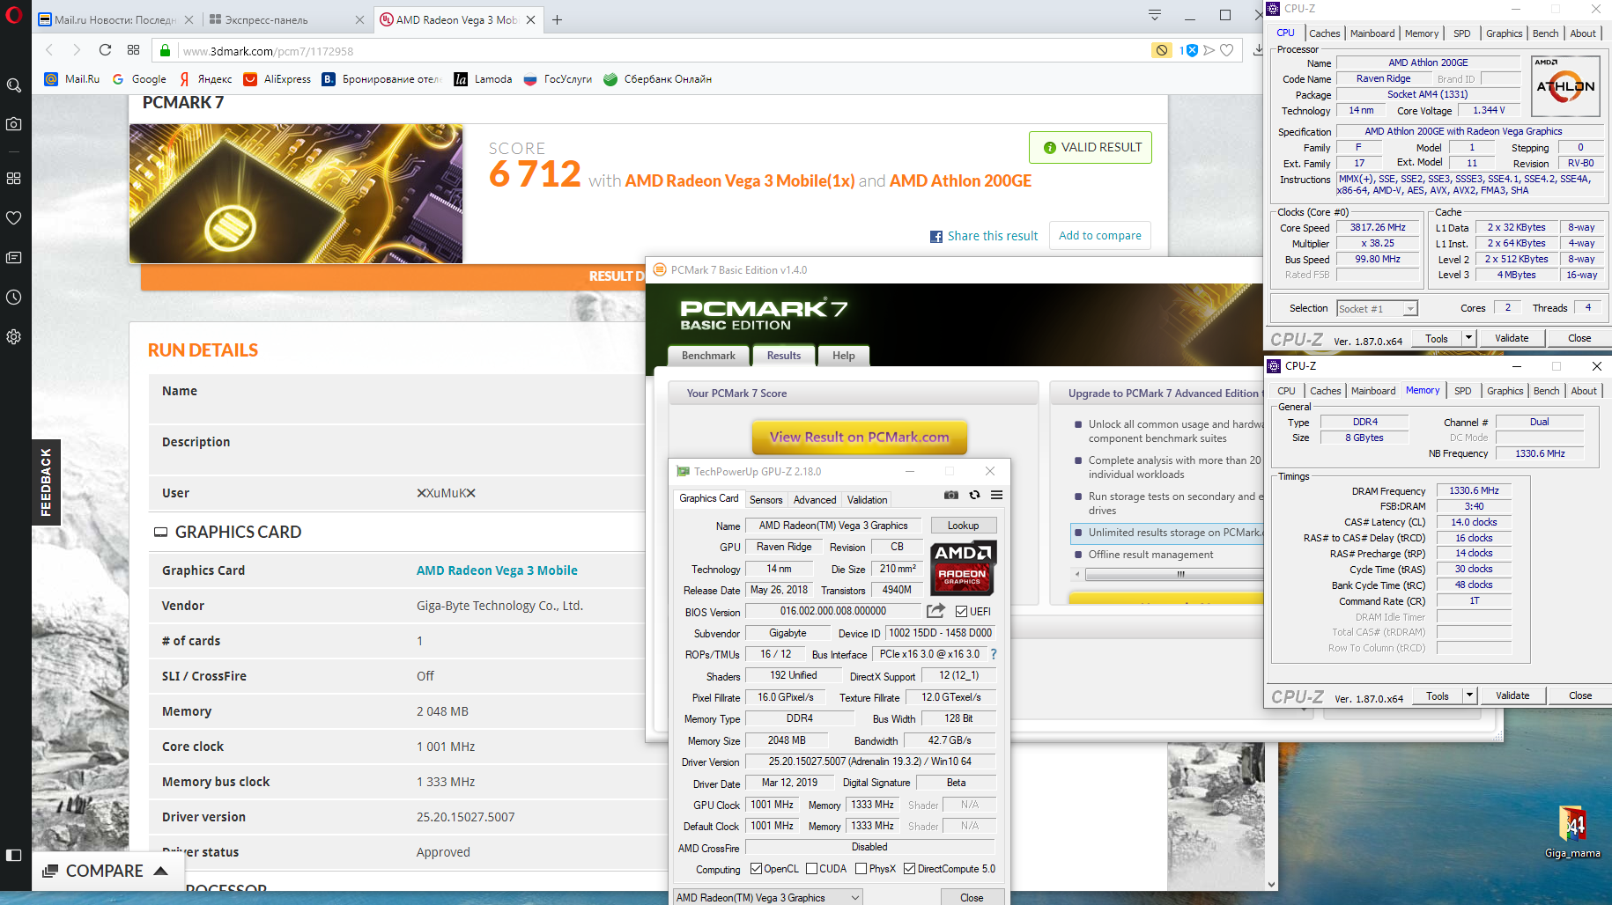View the site security padlock info
Viewport: 1612px width, 905px height.
click(x=165, y=51)
